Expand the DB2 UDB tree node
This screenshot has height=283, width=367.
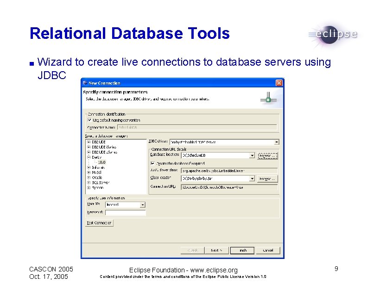pyautogui.click(x=89, y=142)
